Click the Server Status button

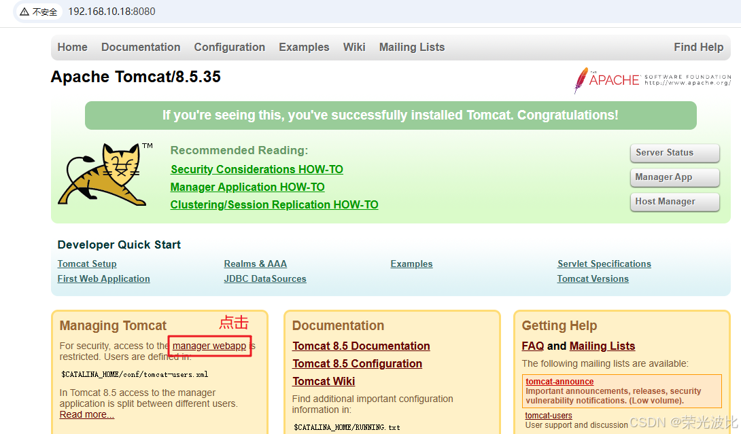674,153
